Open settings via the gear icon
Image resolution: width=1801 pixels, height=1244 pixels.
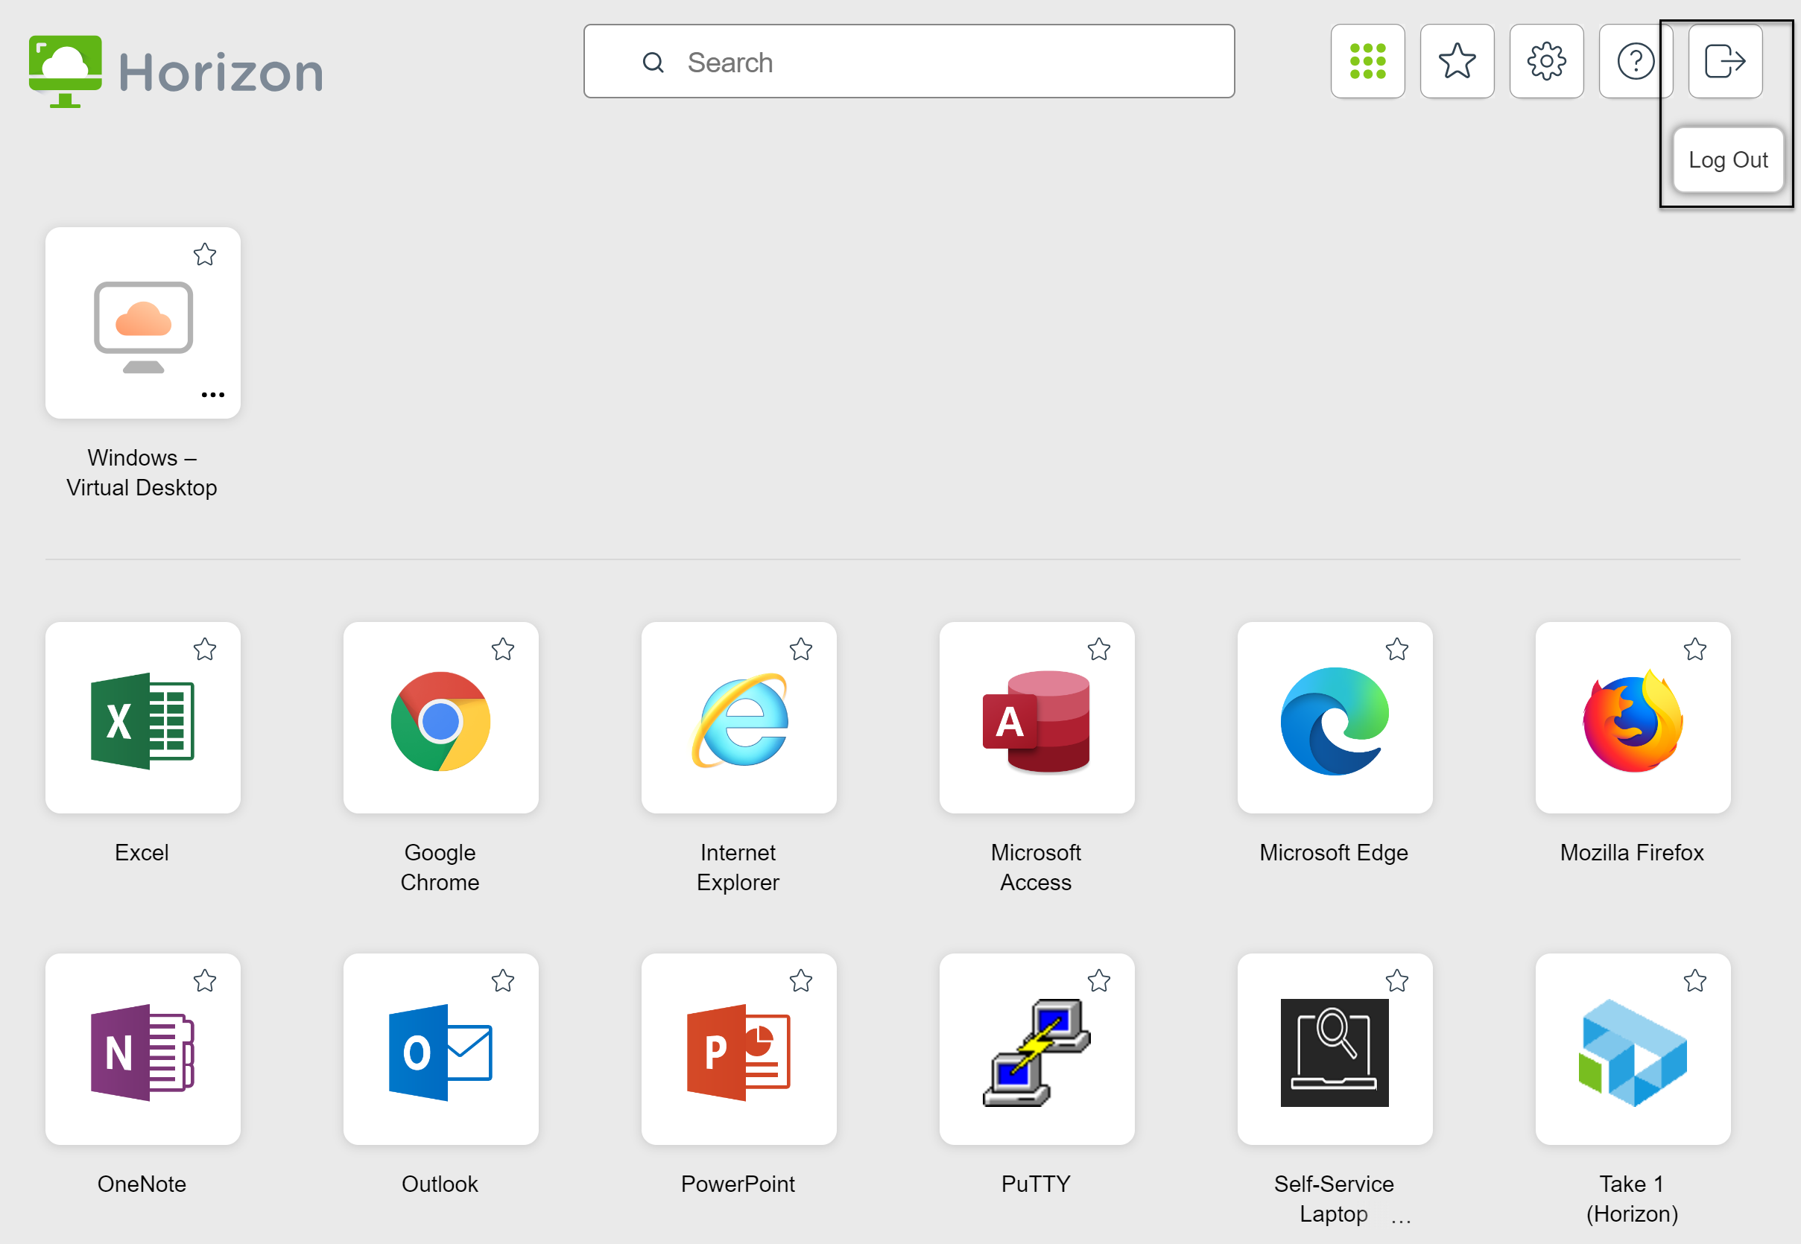pyautogui.click(x=1546, y=61)
